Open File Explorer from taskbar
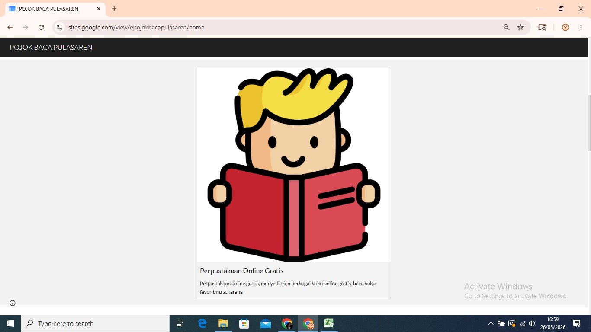Image resolution: width=591 pixels, height=332 pixels. tap(223, 323)
